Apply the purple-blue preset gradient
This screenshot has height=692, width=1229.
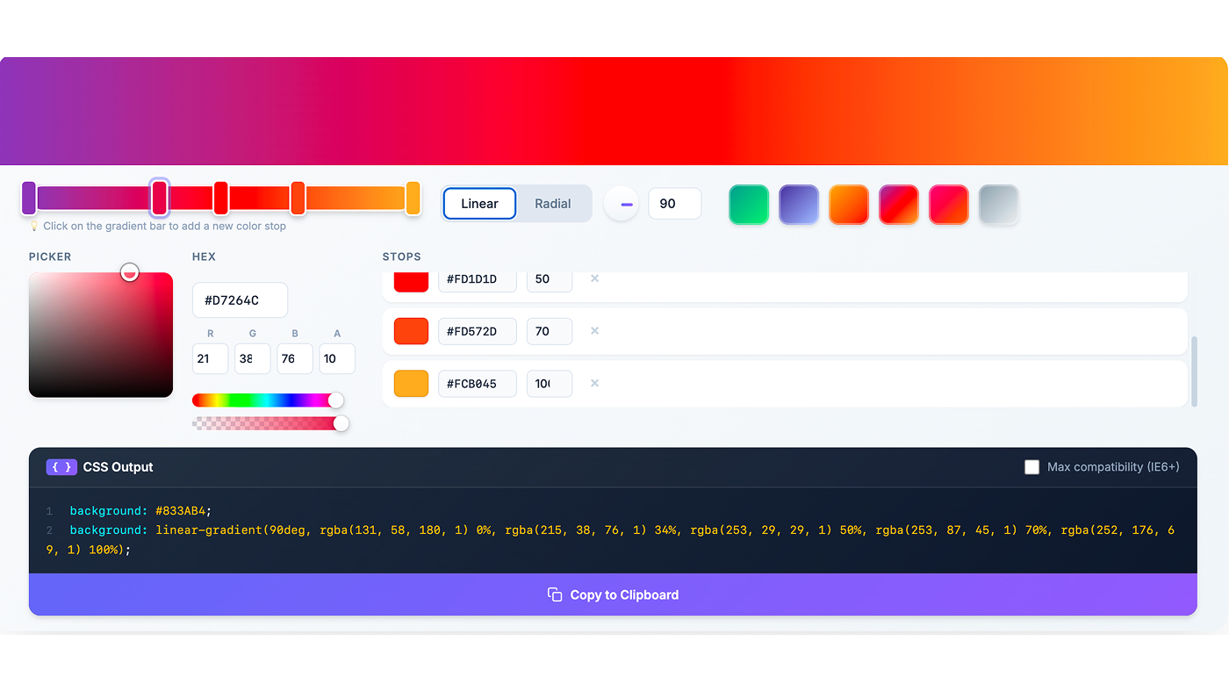(798, 205)
